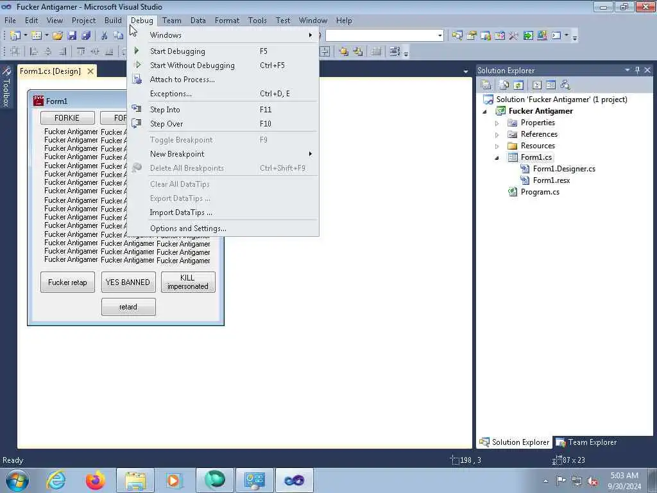Open Add New Item dropdown arrow
Viewport: 657px width, 493px height.
click(x=46, y=36)
